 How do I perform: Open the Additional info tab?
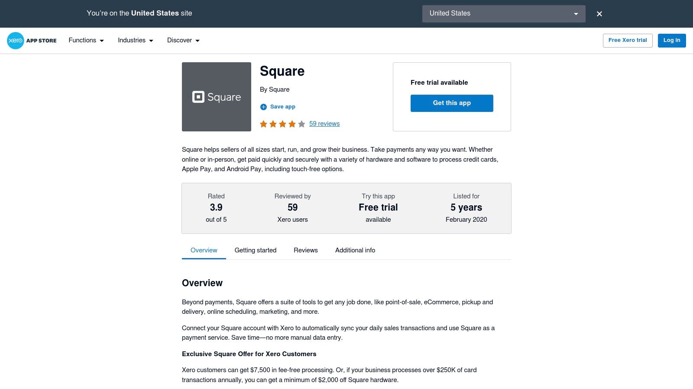click(355, 250)
